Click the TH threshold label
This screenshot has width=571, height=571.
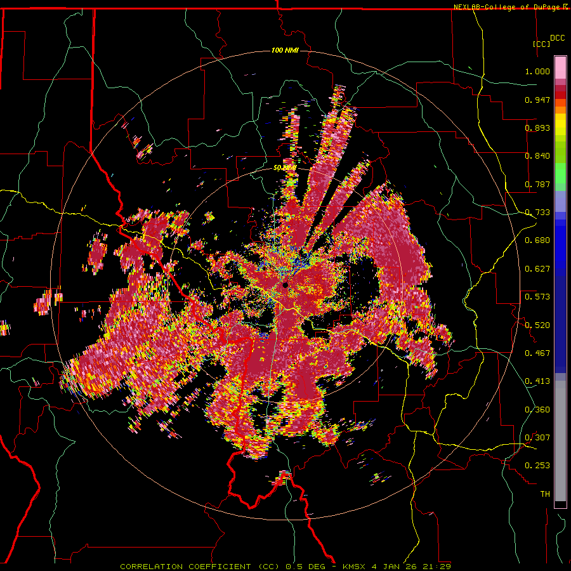[545, 494]
